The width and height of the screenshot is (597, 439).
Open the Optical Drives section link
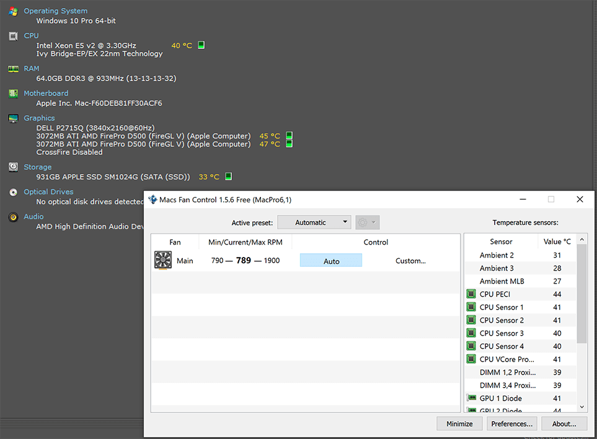click(48, 192)
